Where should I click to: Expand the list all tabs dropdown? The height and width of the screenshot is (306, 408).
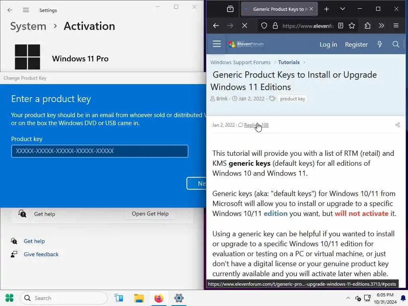343,9
